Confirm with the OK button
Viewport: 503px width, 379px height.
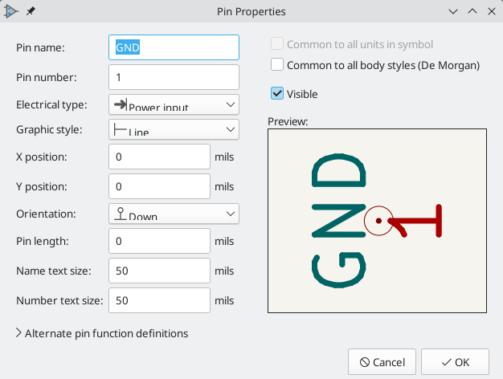point(455,362)
